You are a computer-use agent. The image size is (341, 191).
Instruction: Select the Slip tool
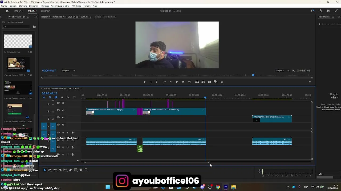(65, 170)
